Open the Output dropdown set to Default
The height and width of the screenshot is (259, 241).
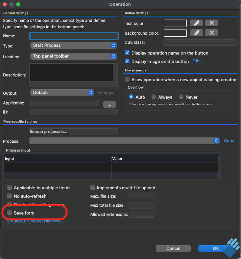pos(62,93)
